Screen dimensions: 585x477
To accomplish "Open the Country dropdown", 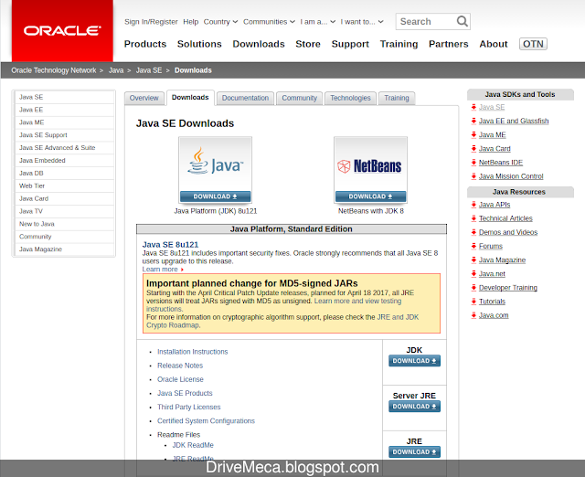I will pyautogui.click(x=220, y=22).
